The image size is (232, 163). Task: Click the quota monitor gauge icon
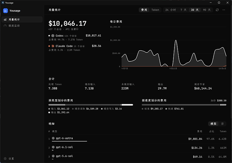pyautogui.click(x=5, y=26)
